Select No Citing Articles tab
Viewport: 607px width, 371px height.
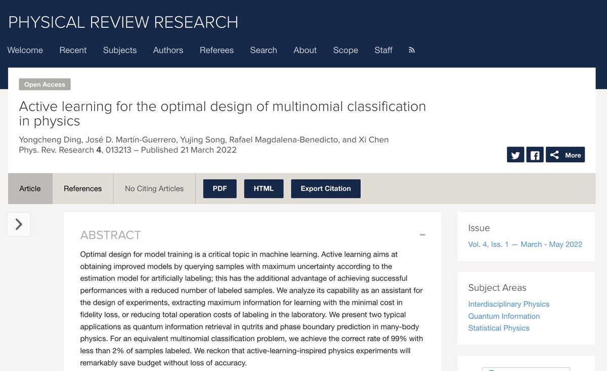click(x=154, y=189)
